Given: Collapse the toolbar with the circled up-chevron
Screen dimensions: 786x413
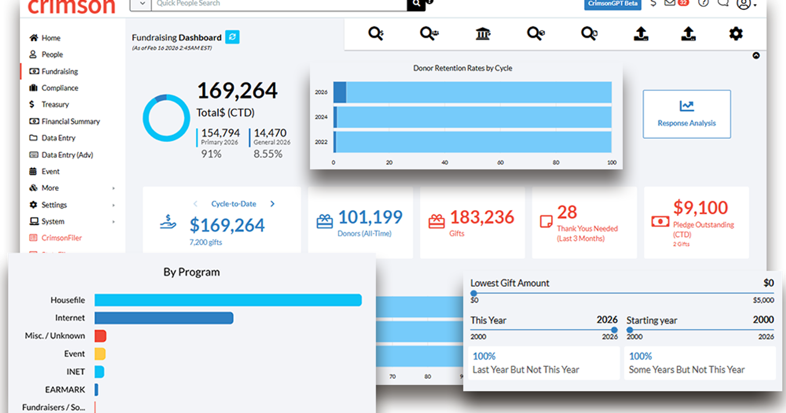Looking at the screenshot, I should pos(756,55).
